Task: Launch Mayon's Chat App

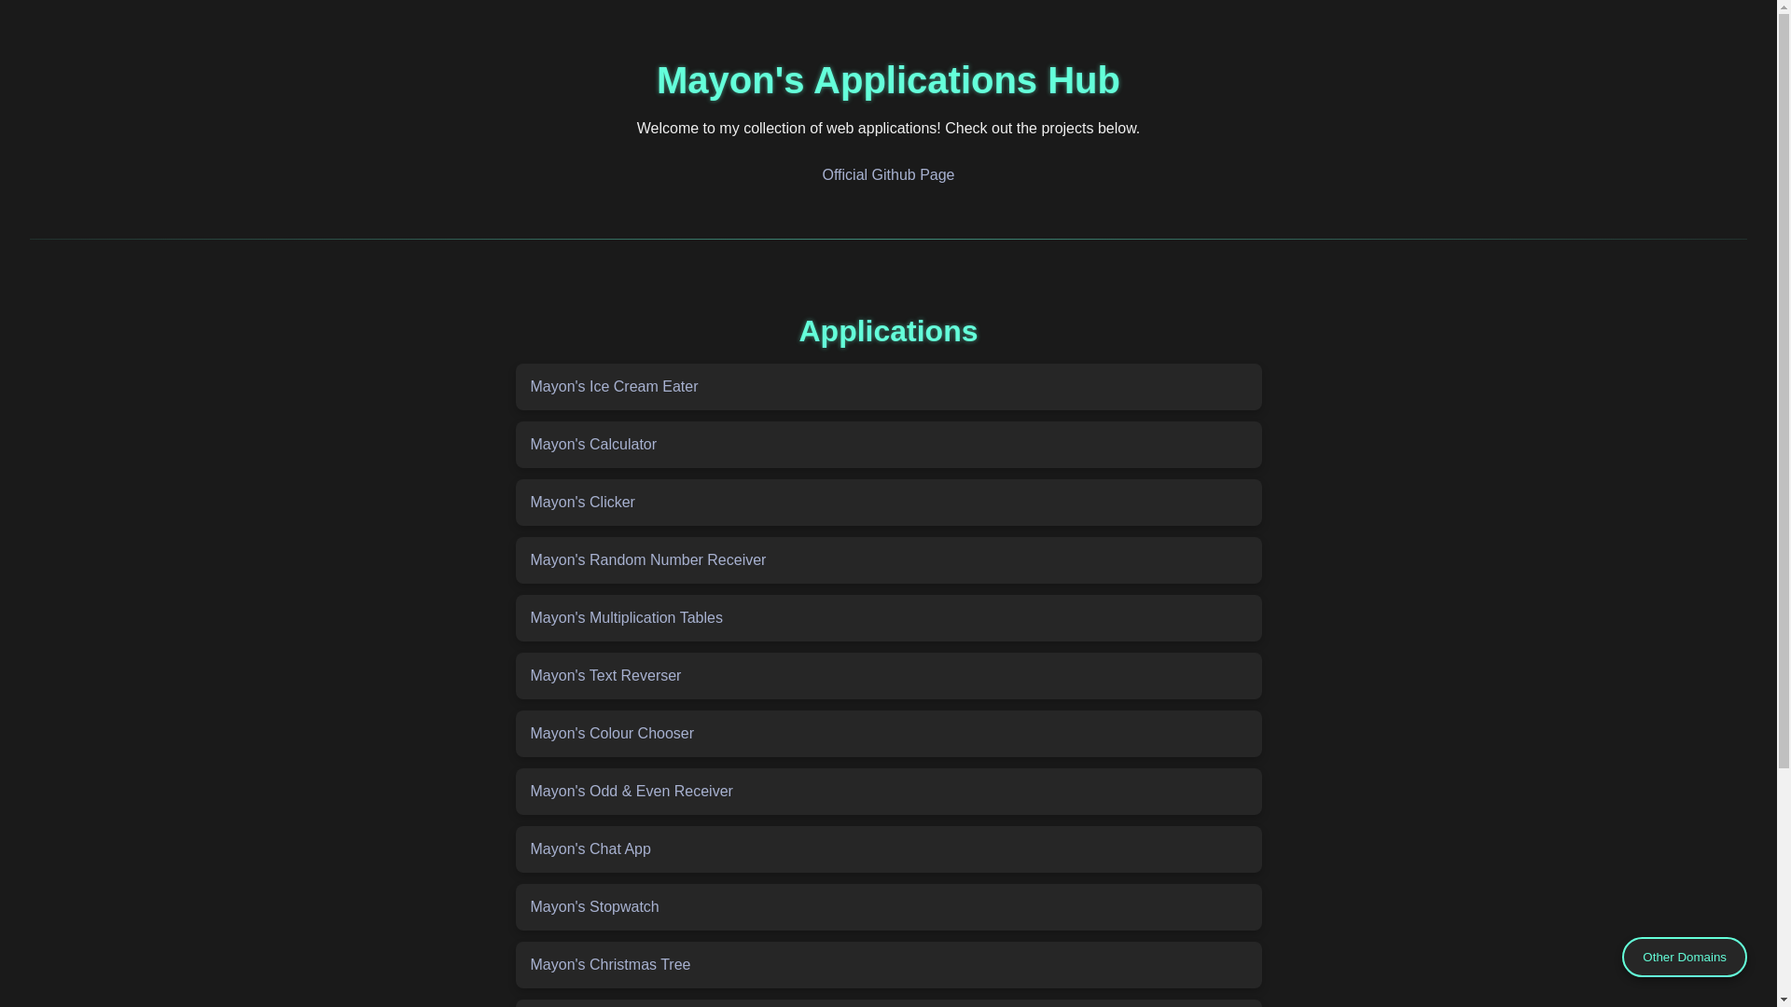Action: pos(888,849)
